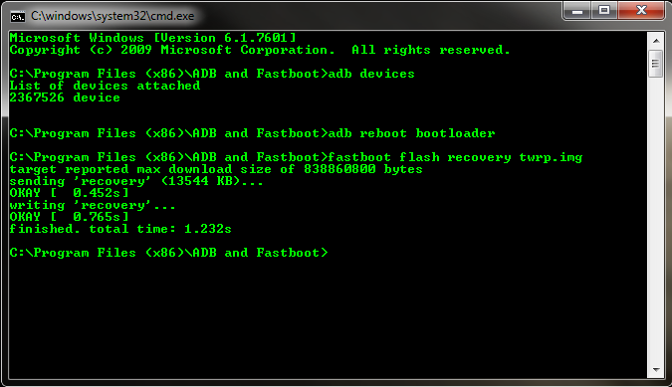Close the command prompt window
The height and width of the screenshot is (387, 672).
(x=641, y=11)
